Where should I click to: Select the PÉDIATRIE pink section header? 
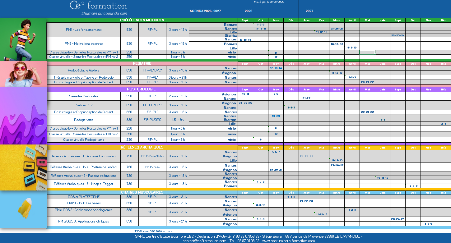[x=142, y=63]
